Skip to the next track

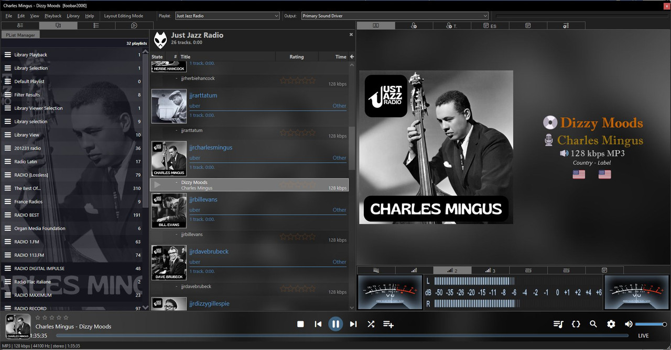click(353, 324)
